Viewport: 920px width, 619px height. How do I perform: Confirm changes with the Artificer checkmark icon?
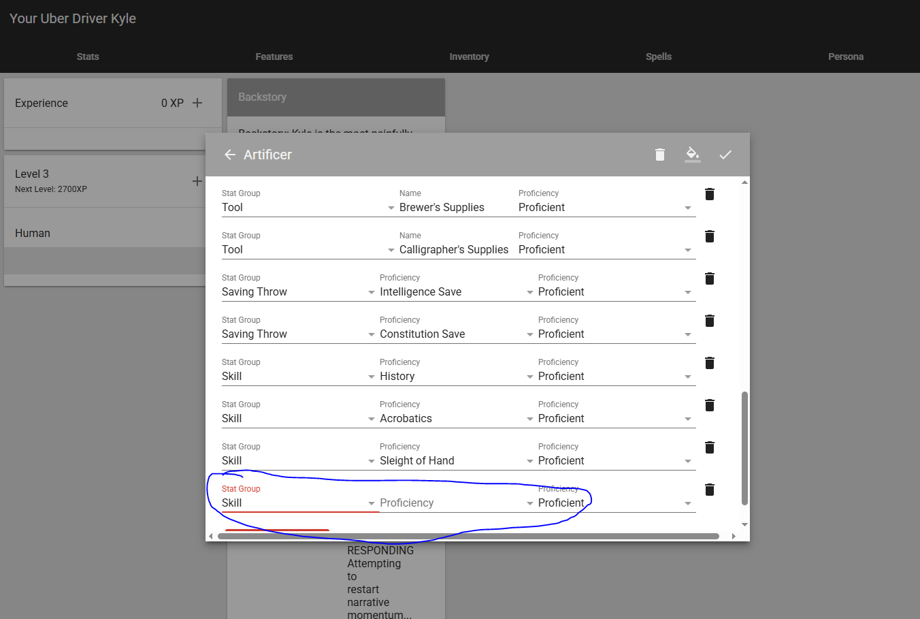point(725,155)
